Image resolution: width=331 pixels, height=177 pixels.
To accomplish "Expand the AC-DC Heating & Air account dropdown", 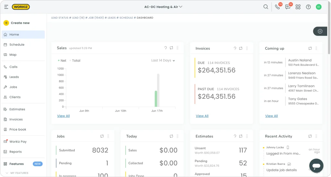I will [x=163, y=7].
